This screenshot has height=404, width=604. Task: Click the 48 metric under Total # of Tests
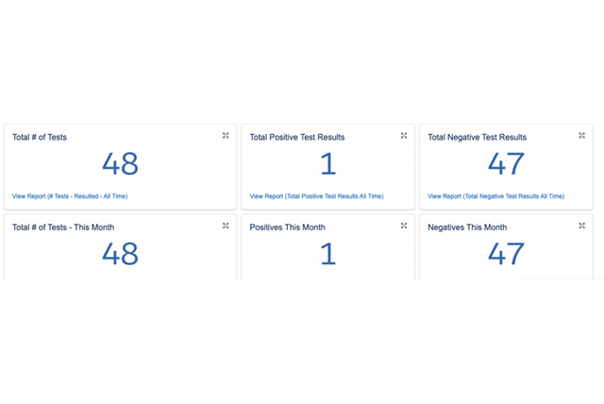[x=120, y=164]
